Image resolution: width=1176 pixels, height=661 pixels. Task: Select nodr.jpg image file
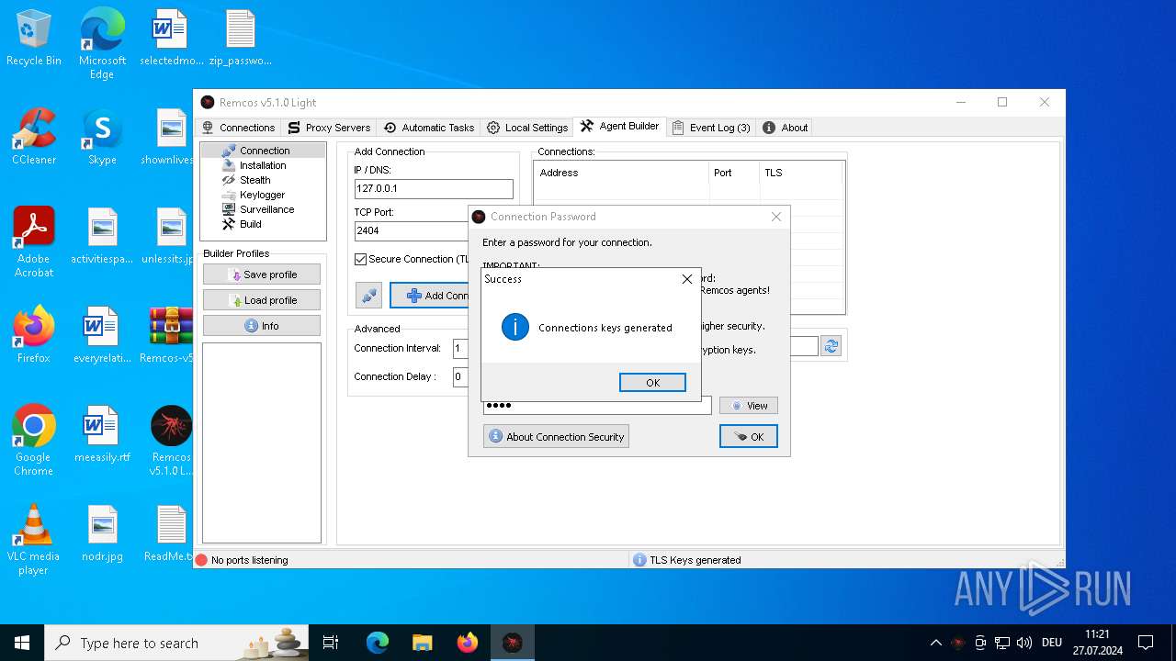[102, 533]
